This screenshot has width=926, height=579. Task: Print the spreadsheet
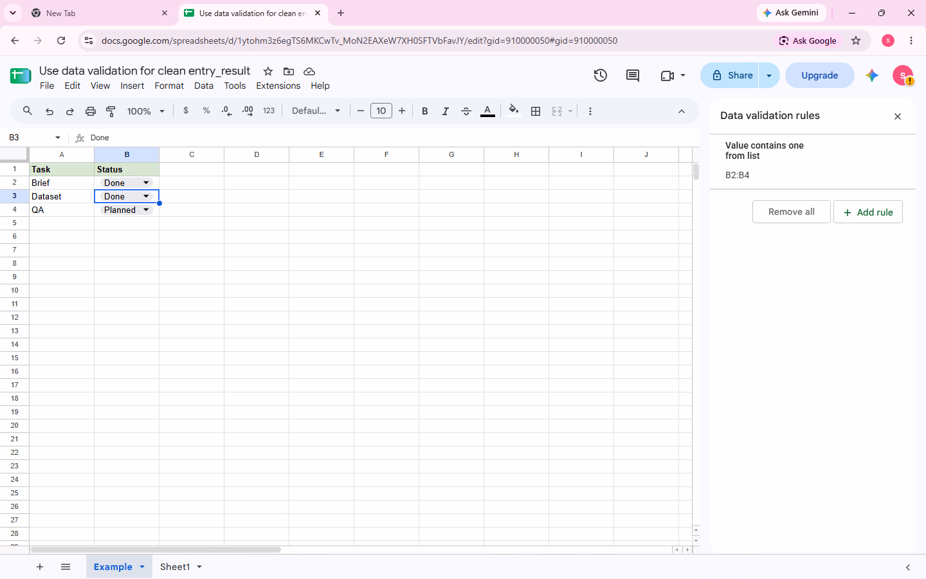(91, 111)
